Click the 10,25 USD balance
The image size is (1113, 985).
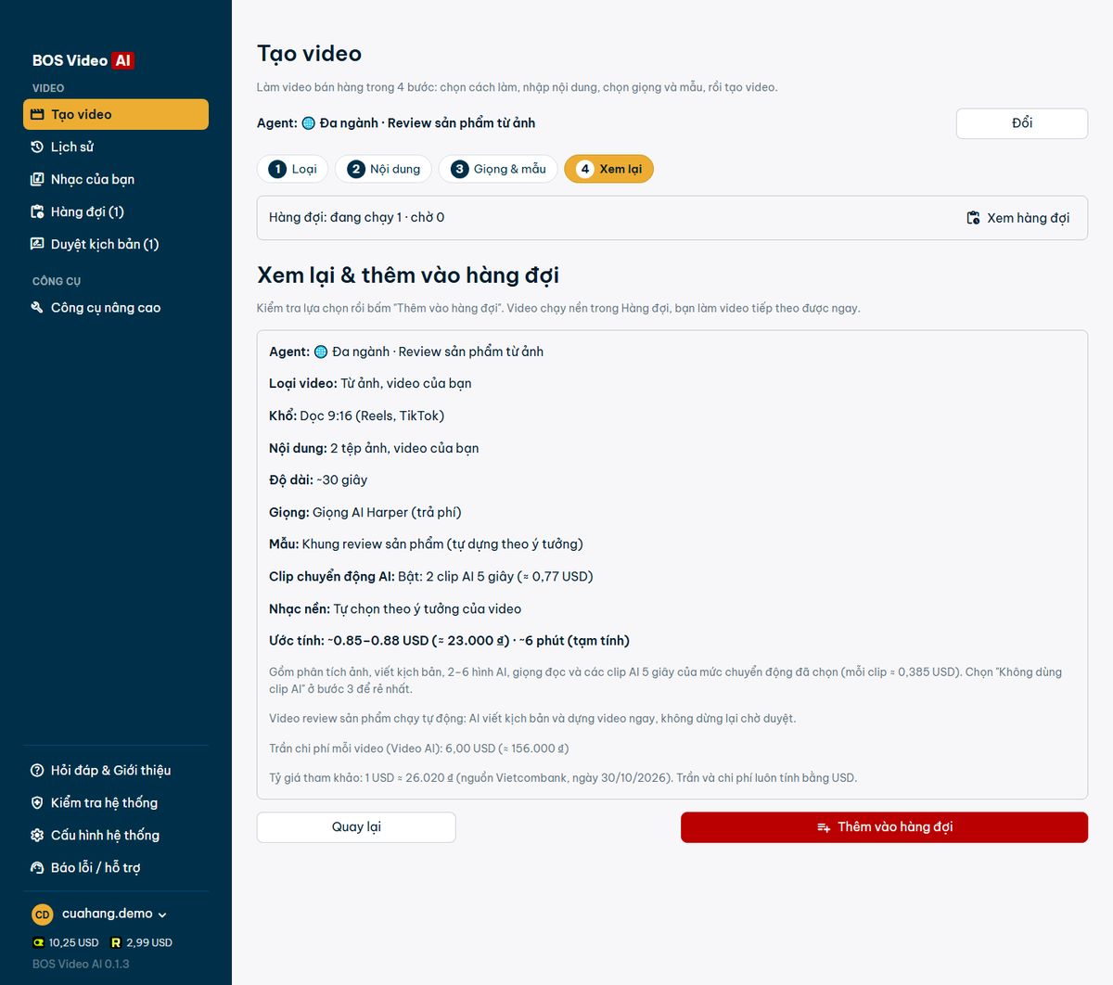click(73, 942)
